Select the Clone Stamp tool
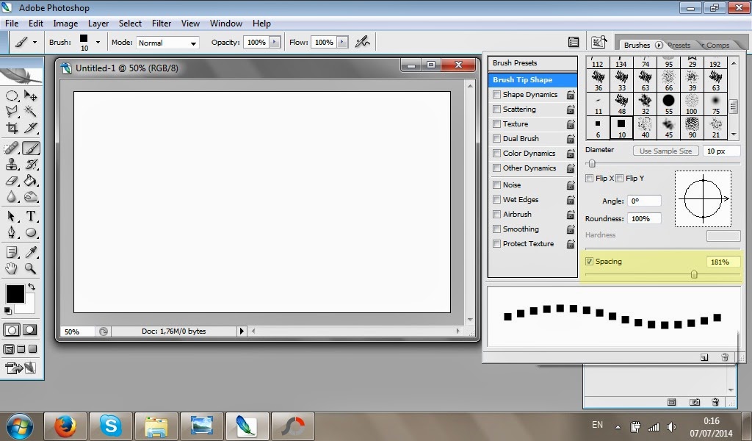 tap(12, 165)
